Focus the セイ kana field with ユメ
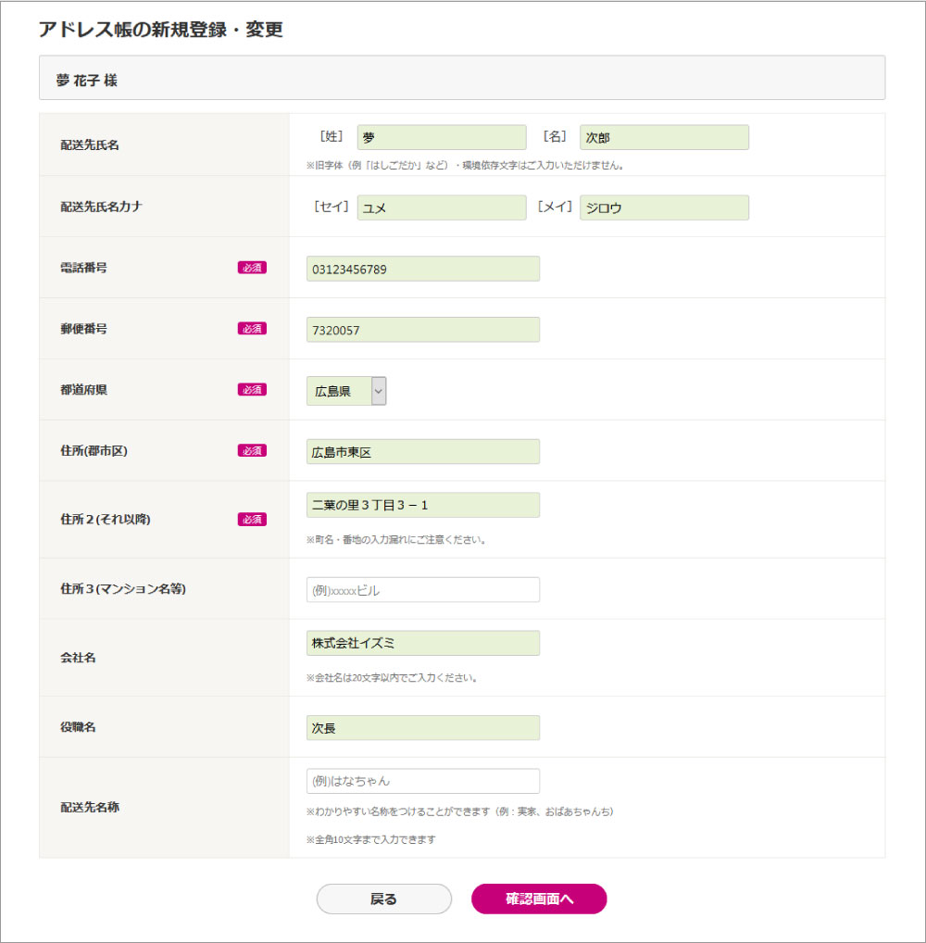The height and width of the screenshot is (943, 926). tap(442, 207)
